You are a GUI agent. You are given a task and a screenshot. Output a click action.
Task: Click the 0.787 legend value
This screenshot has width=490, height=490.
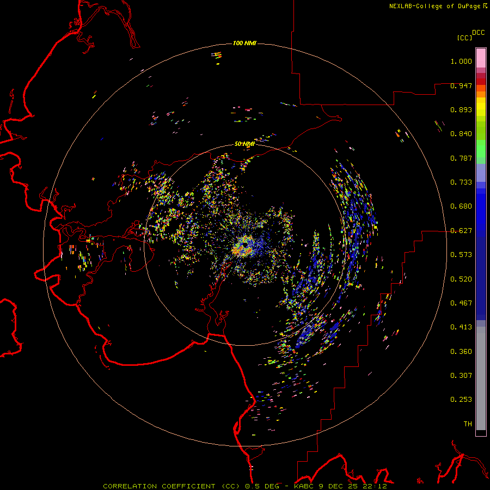[461, 158]
